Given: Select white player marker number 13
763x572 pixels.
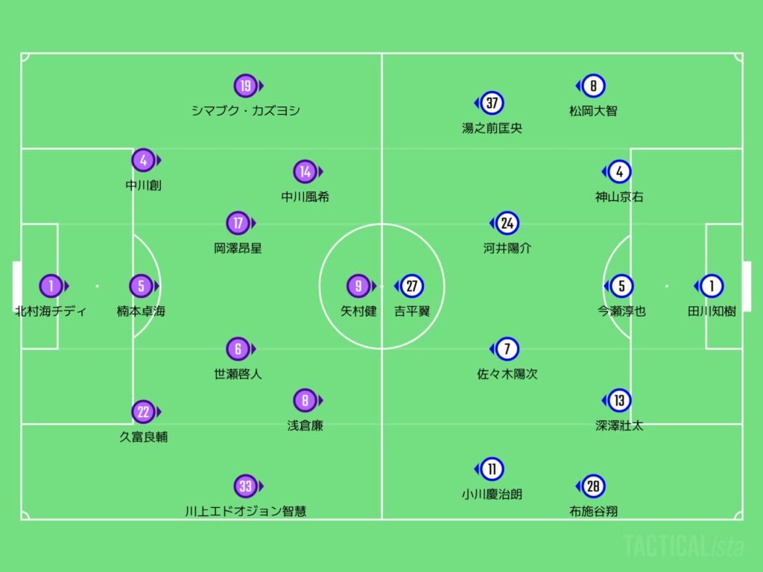Looking at the screenshot, I should point(619,401).
